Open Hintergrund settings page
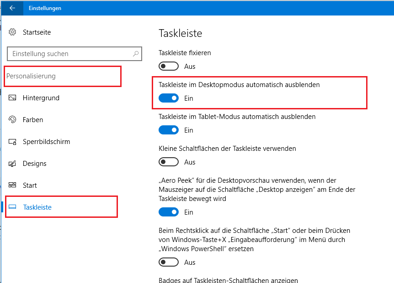This screenshot has width=394, height=283. tap(41, 98)
